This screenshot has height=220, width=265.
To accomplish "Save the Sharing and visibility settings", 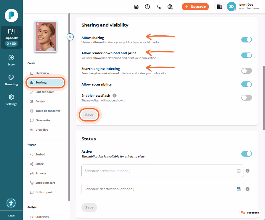I will 89,115.
